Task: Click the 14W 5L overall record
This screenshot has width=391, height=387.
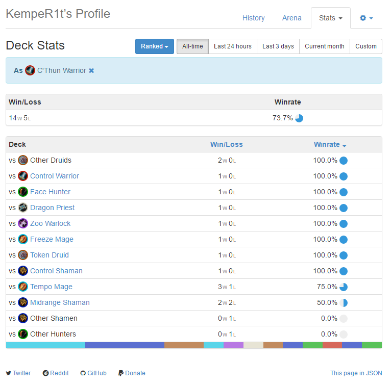Action: [20, 118]
